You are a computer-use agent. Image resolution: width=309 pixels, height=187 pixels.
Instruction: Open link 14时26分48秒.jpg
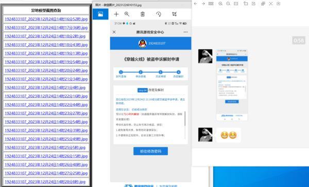46,164
